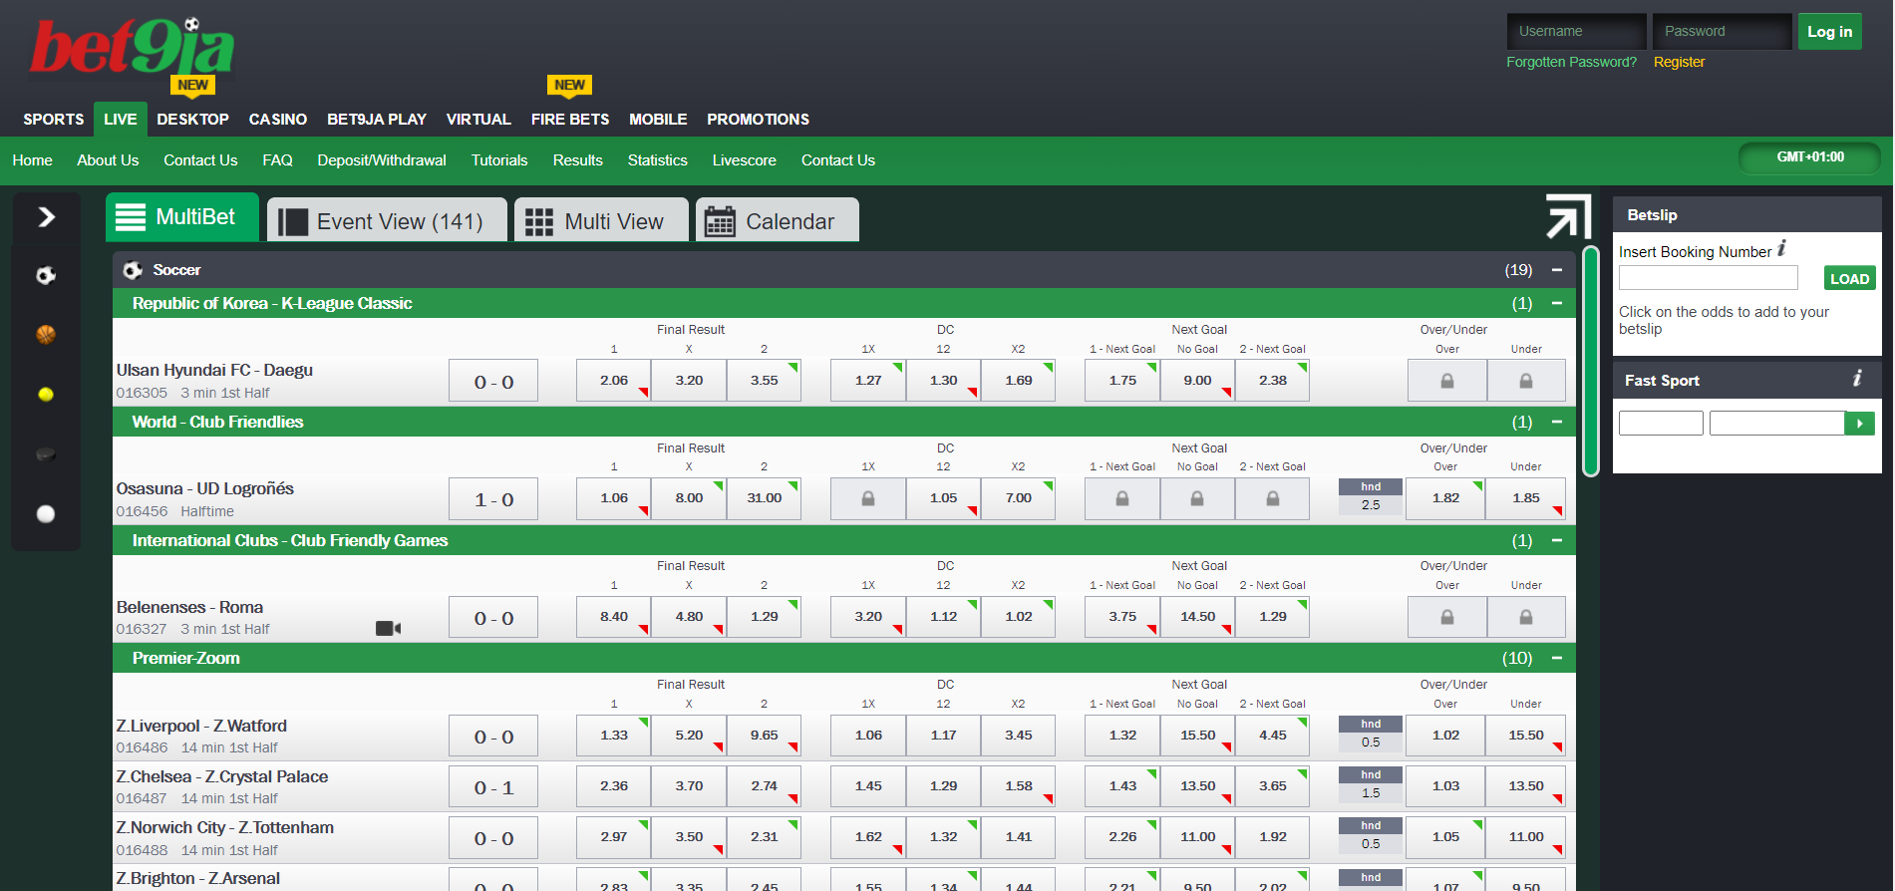Viewport: 1895px width, 891px height.
Task: Open Deposit/Withdrawal page
Action: pyautogui.click(x=382, y=160)
